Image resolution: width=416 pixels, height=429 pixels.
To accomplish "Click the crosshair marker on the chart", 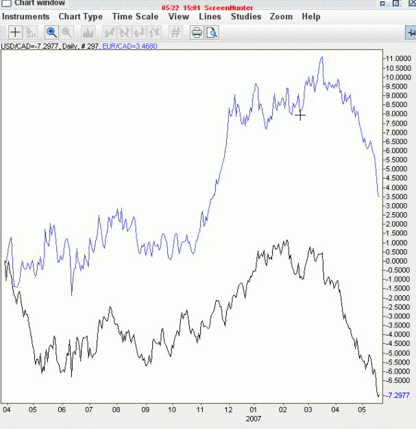I will pyautogui.click(x=300, y=115).
